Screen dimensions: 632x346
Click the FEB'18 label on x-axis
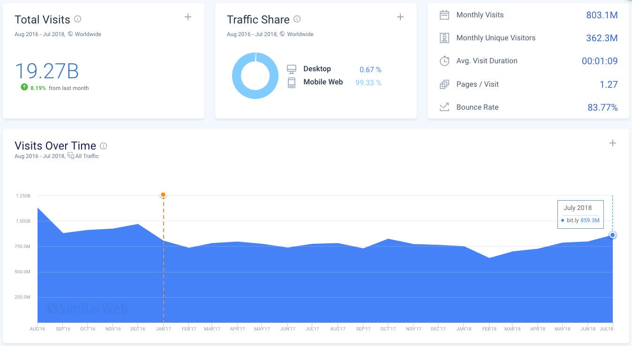point(489,329)
